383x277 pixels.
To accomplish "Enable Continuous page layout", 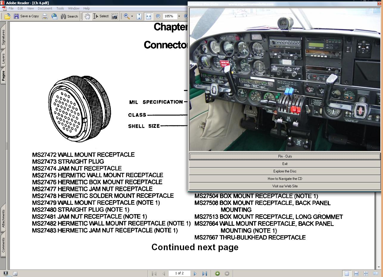I will (356, 273).
